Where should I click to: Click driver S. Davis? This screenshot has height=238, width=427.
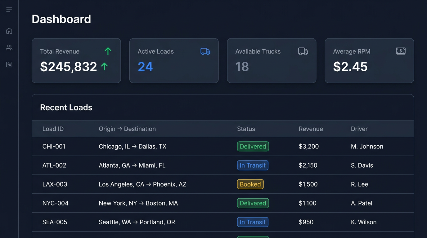click(x=362, y=165)
